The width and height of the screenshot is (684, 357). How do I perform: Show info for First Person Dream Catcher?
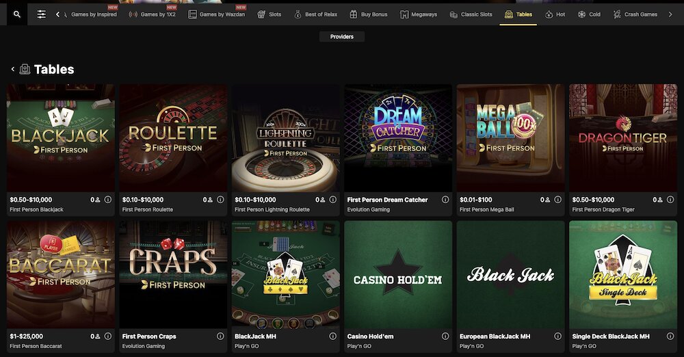click(x=445, y=200)
